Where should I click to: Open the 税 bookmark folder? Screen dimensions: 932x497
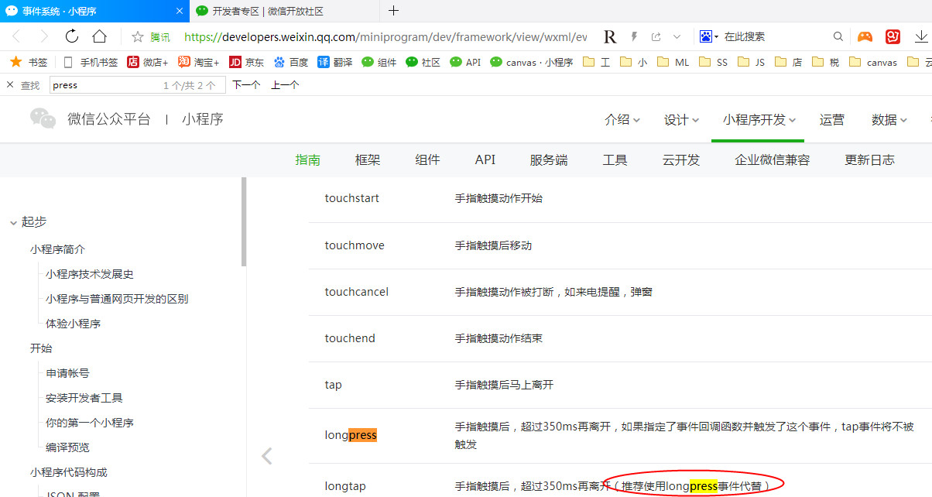point(825,62)
